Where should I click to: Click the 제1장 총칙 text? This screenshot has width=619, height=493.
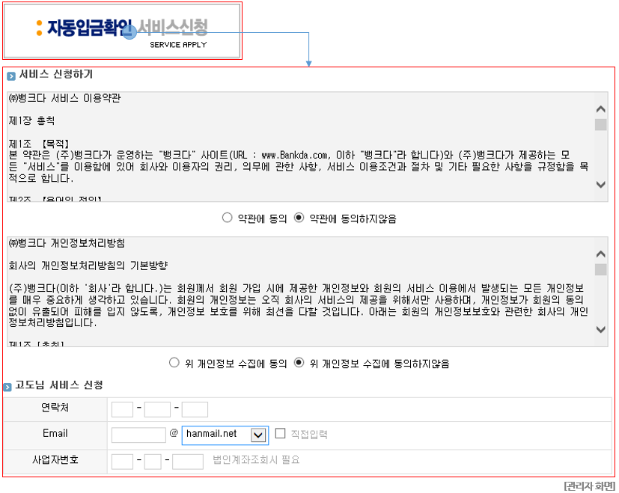click(x=31, y=120)
